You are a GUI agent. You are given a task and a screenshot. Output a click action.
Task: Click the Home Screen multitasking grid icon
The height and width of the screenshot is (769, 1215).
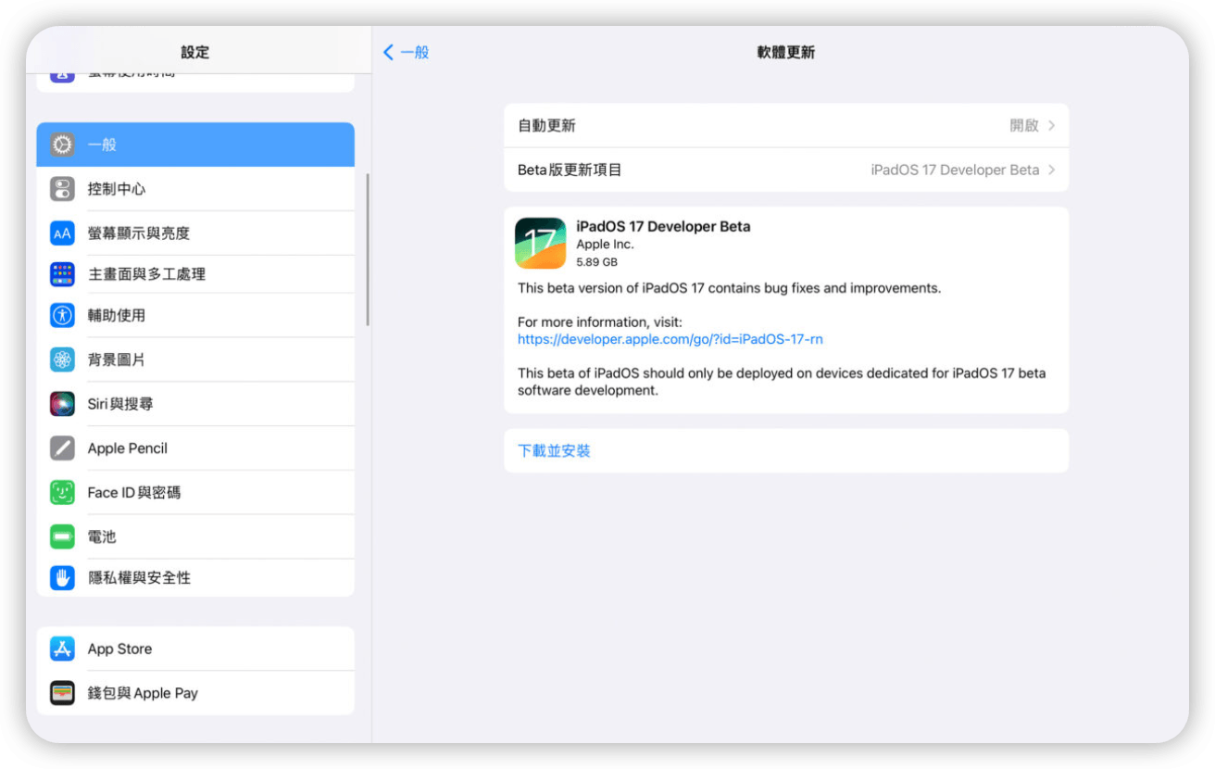[x=62, y=274]
